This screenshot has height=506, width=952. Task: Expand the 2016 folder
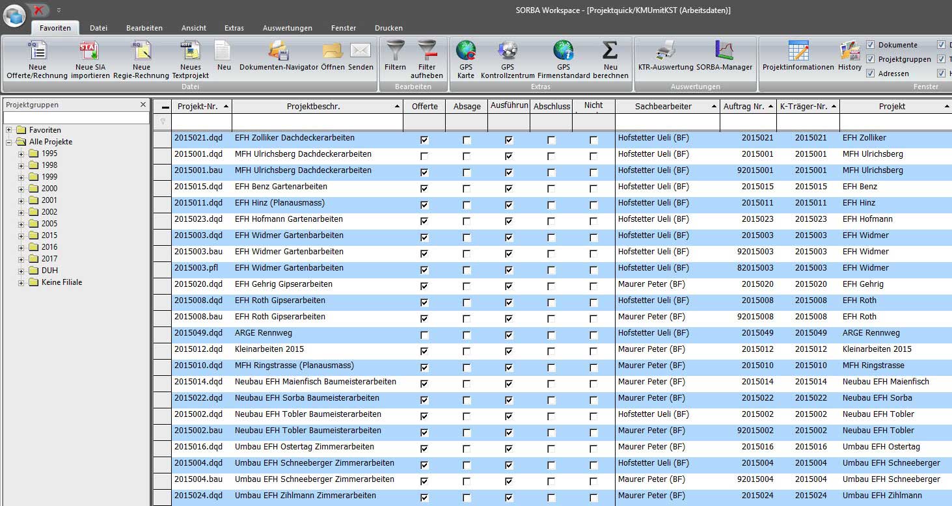pos(21,248)
